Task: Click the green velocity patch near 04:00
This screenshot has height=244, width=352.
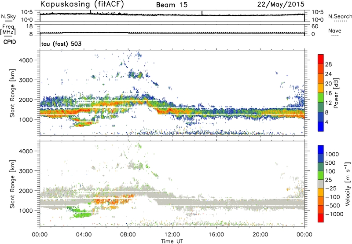Action: pyautogui.click(x=82, y=215)
